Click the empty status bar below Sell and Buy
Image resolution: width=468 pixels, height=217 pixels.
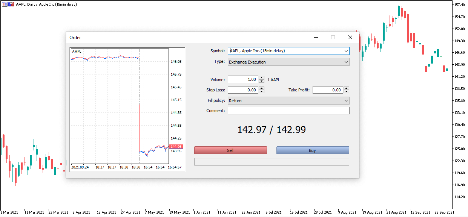click(x=272, y=162)
